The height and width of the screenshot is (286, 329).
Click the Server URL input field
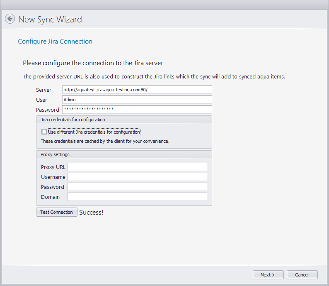(x=137, y=90)
